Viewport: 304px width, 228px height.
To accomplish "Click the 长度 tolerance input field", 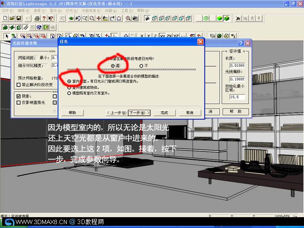I will point(237,66).
